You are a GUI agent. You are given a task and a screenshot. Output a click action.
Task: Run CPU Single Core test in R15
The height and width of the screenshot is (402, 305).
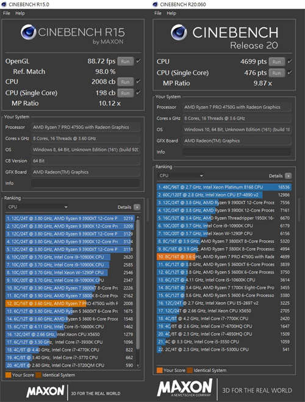point(125,93)
